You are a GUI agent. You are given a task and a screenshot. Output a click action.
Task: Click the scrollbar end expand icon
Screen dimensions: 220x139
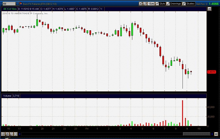216,134
